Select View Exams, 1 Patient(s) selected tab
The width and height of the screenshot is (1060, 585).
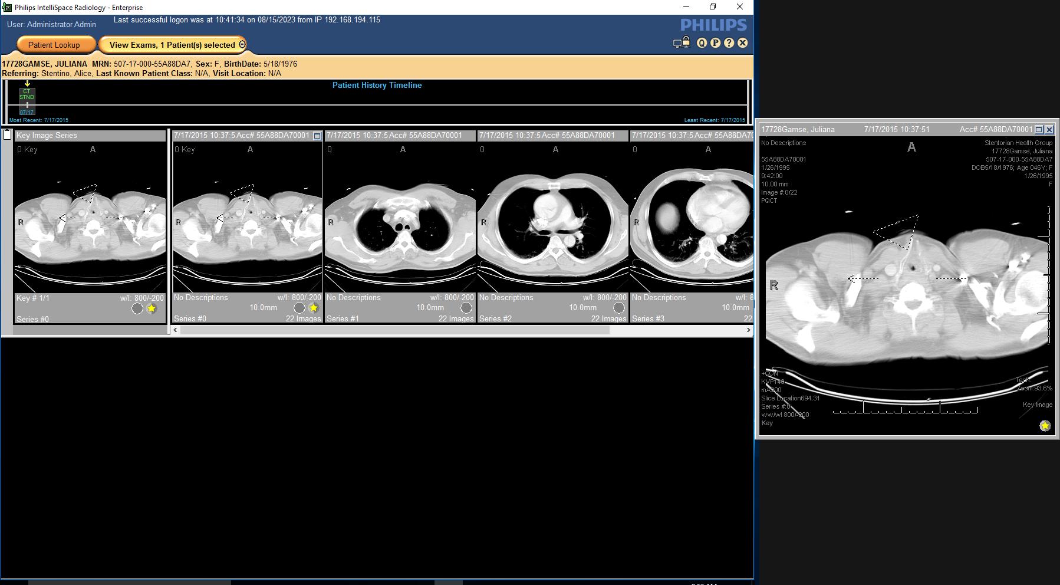[172, 45]
